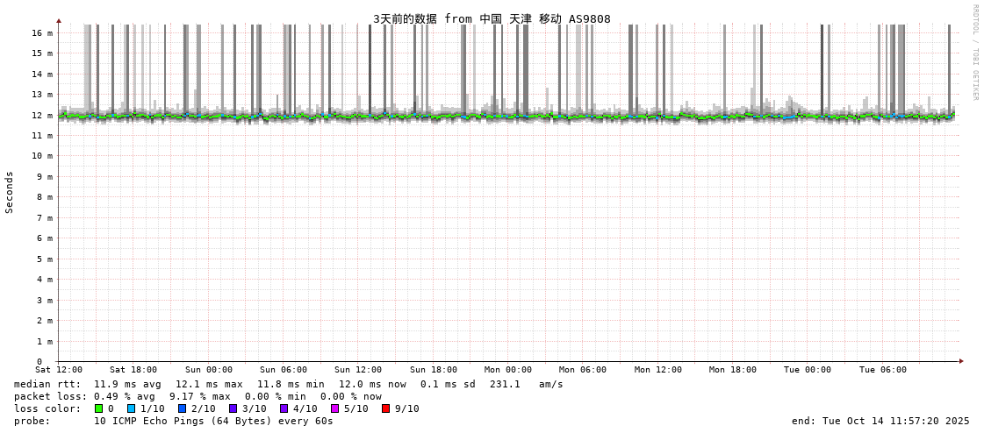Select the magenta 5/10 loss swatch

(334, 408)
